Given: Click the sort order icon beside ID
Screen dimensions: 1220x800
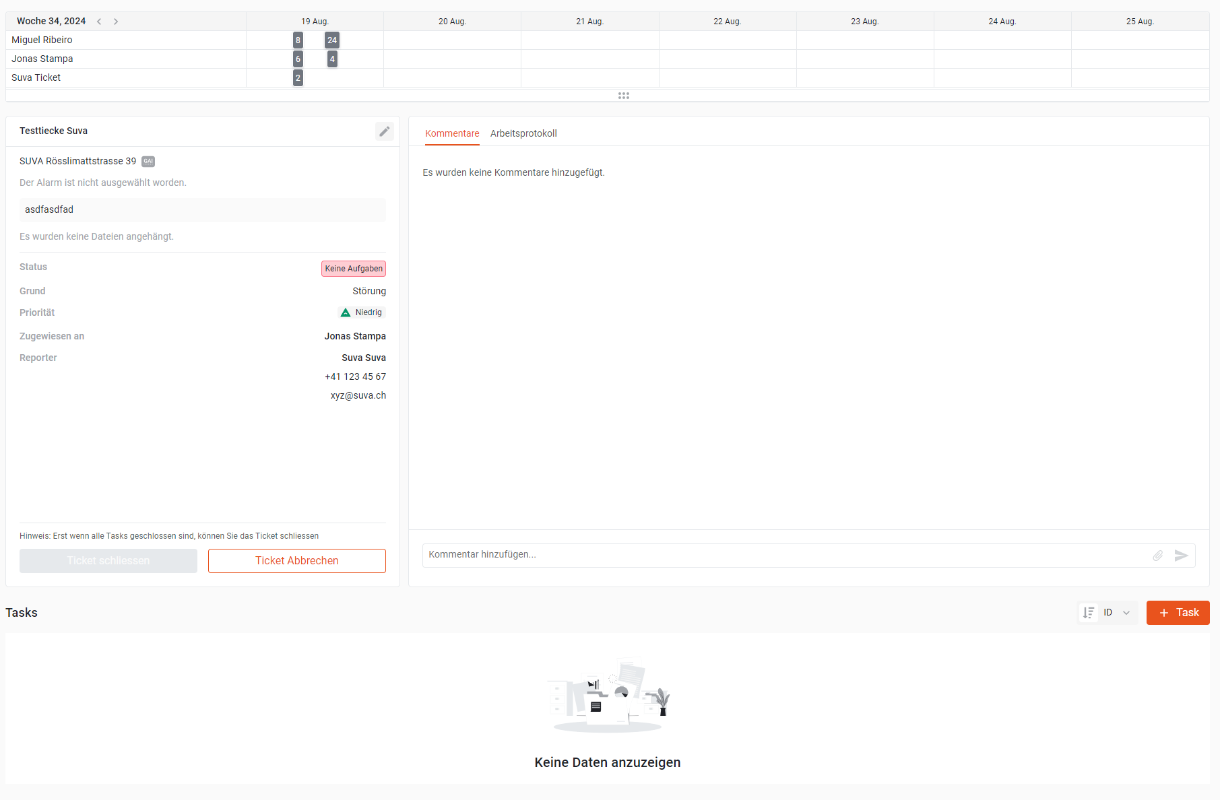Looking at the screenshot, I should pos(1088,613).
